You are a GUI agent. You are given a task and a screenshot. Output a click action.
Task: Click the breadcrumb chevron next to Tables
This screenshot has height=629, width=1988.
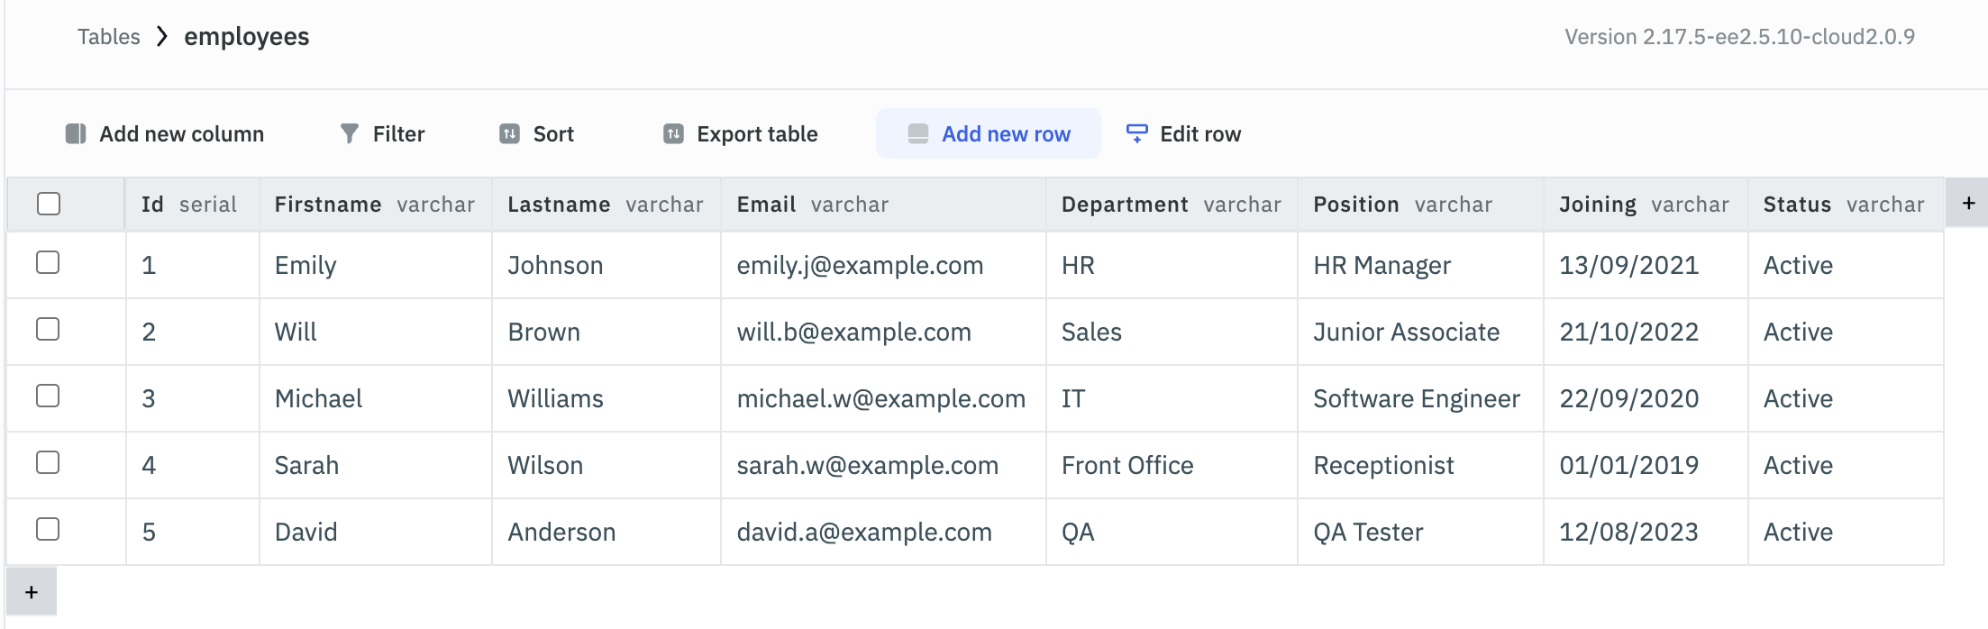(x=162, y=37)
